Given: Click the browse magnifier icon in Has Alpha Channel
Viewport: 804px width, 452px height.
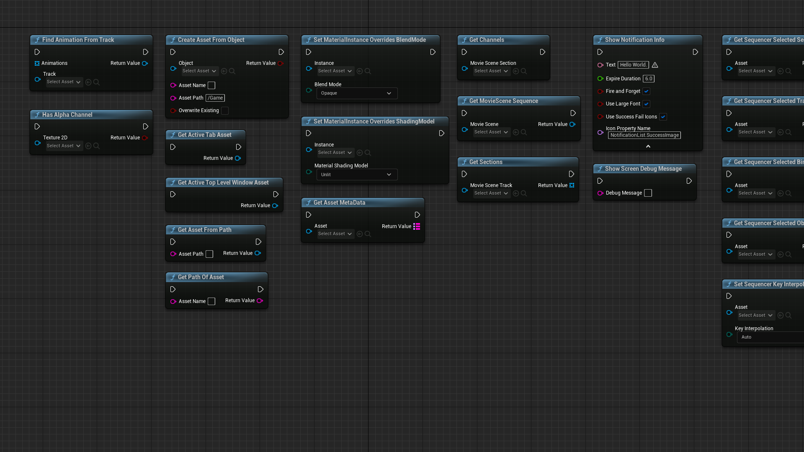Looking at the screenshot, I should click(x=96, y=146).
